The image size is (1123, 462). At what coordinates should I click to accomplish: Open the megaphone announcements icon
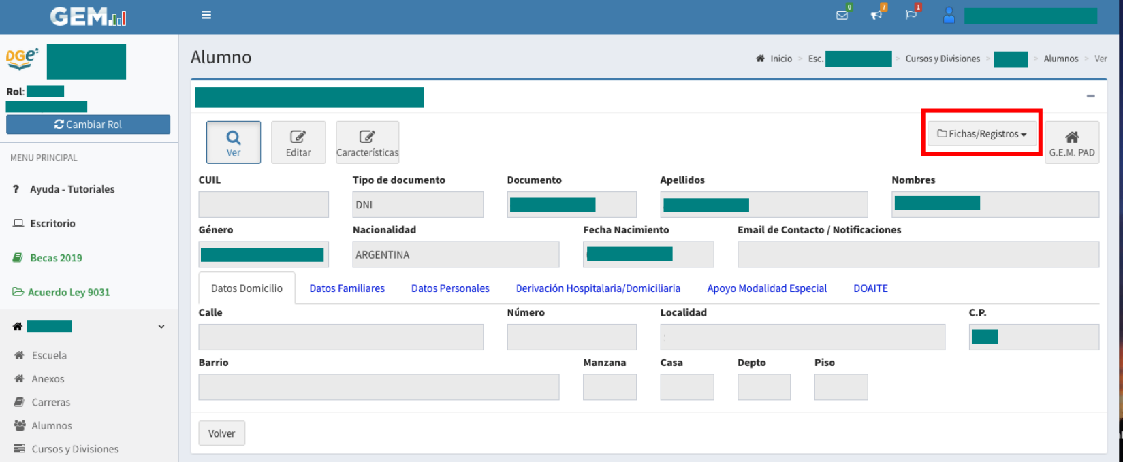pyautogui.click(x=876, y=15)
